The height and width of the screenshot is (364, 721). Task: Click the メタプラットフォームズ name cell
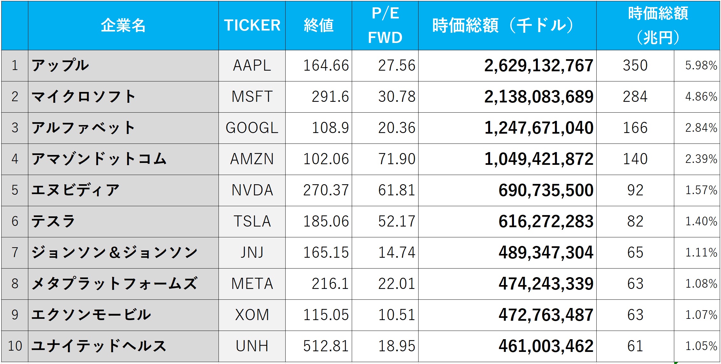123,284
